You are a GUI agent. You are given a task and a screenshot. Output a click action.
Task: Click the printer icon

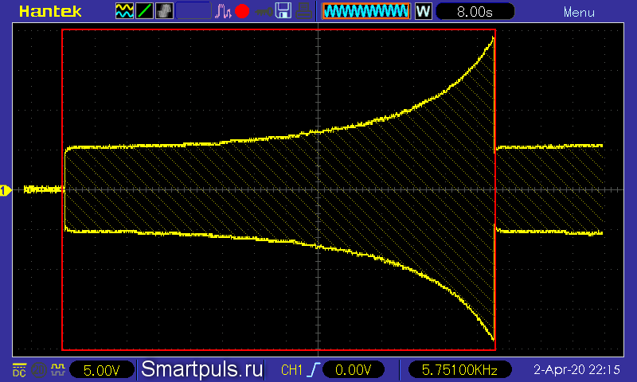click(x=303, y=11)
